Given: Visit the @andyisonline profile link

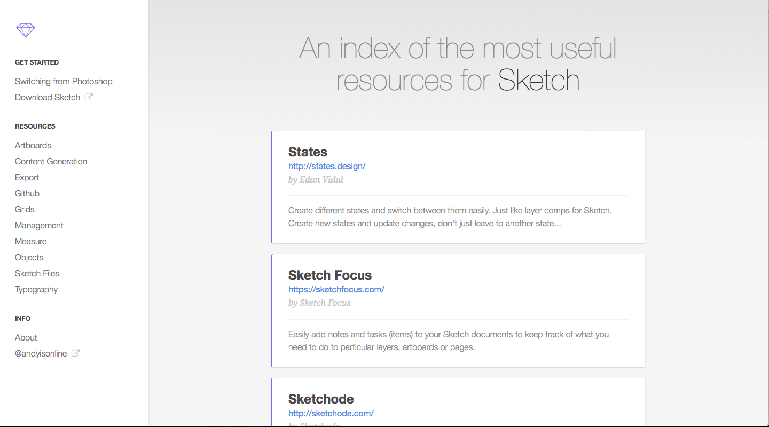Looking at the screenshot, I should click(41, 353).
